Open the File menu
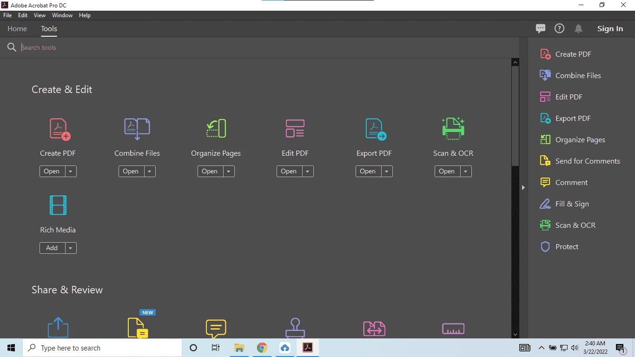The height and width of the screenshot is (357, 635). click(7, 15)
